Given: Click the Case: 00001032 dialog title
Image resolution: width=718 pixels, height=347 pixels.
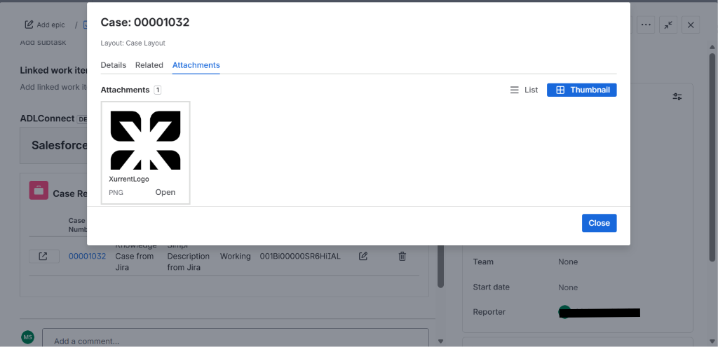Looking at the screenshot, I should tap(145, 22).
